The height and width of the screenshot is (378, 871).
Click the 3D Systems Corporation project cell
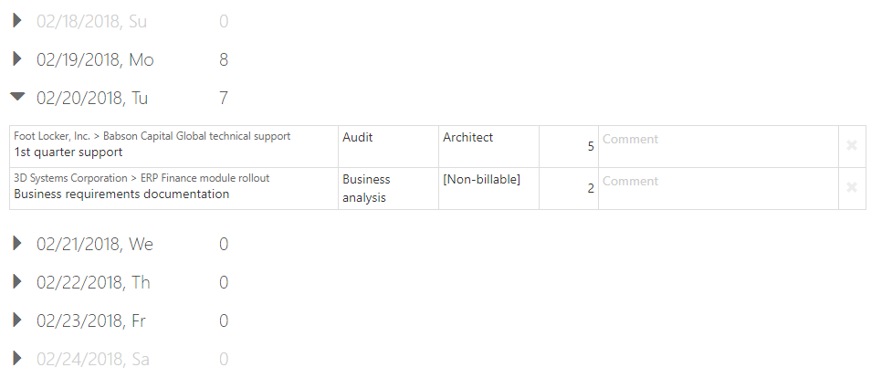pos(173,188)
